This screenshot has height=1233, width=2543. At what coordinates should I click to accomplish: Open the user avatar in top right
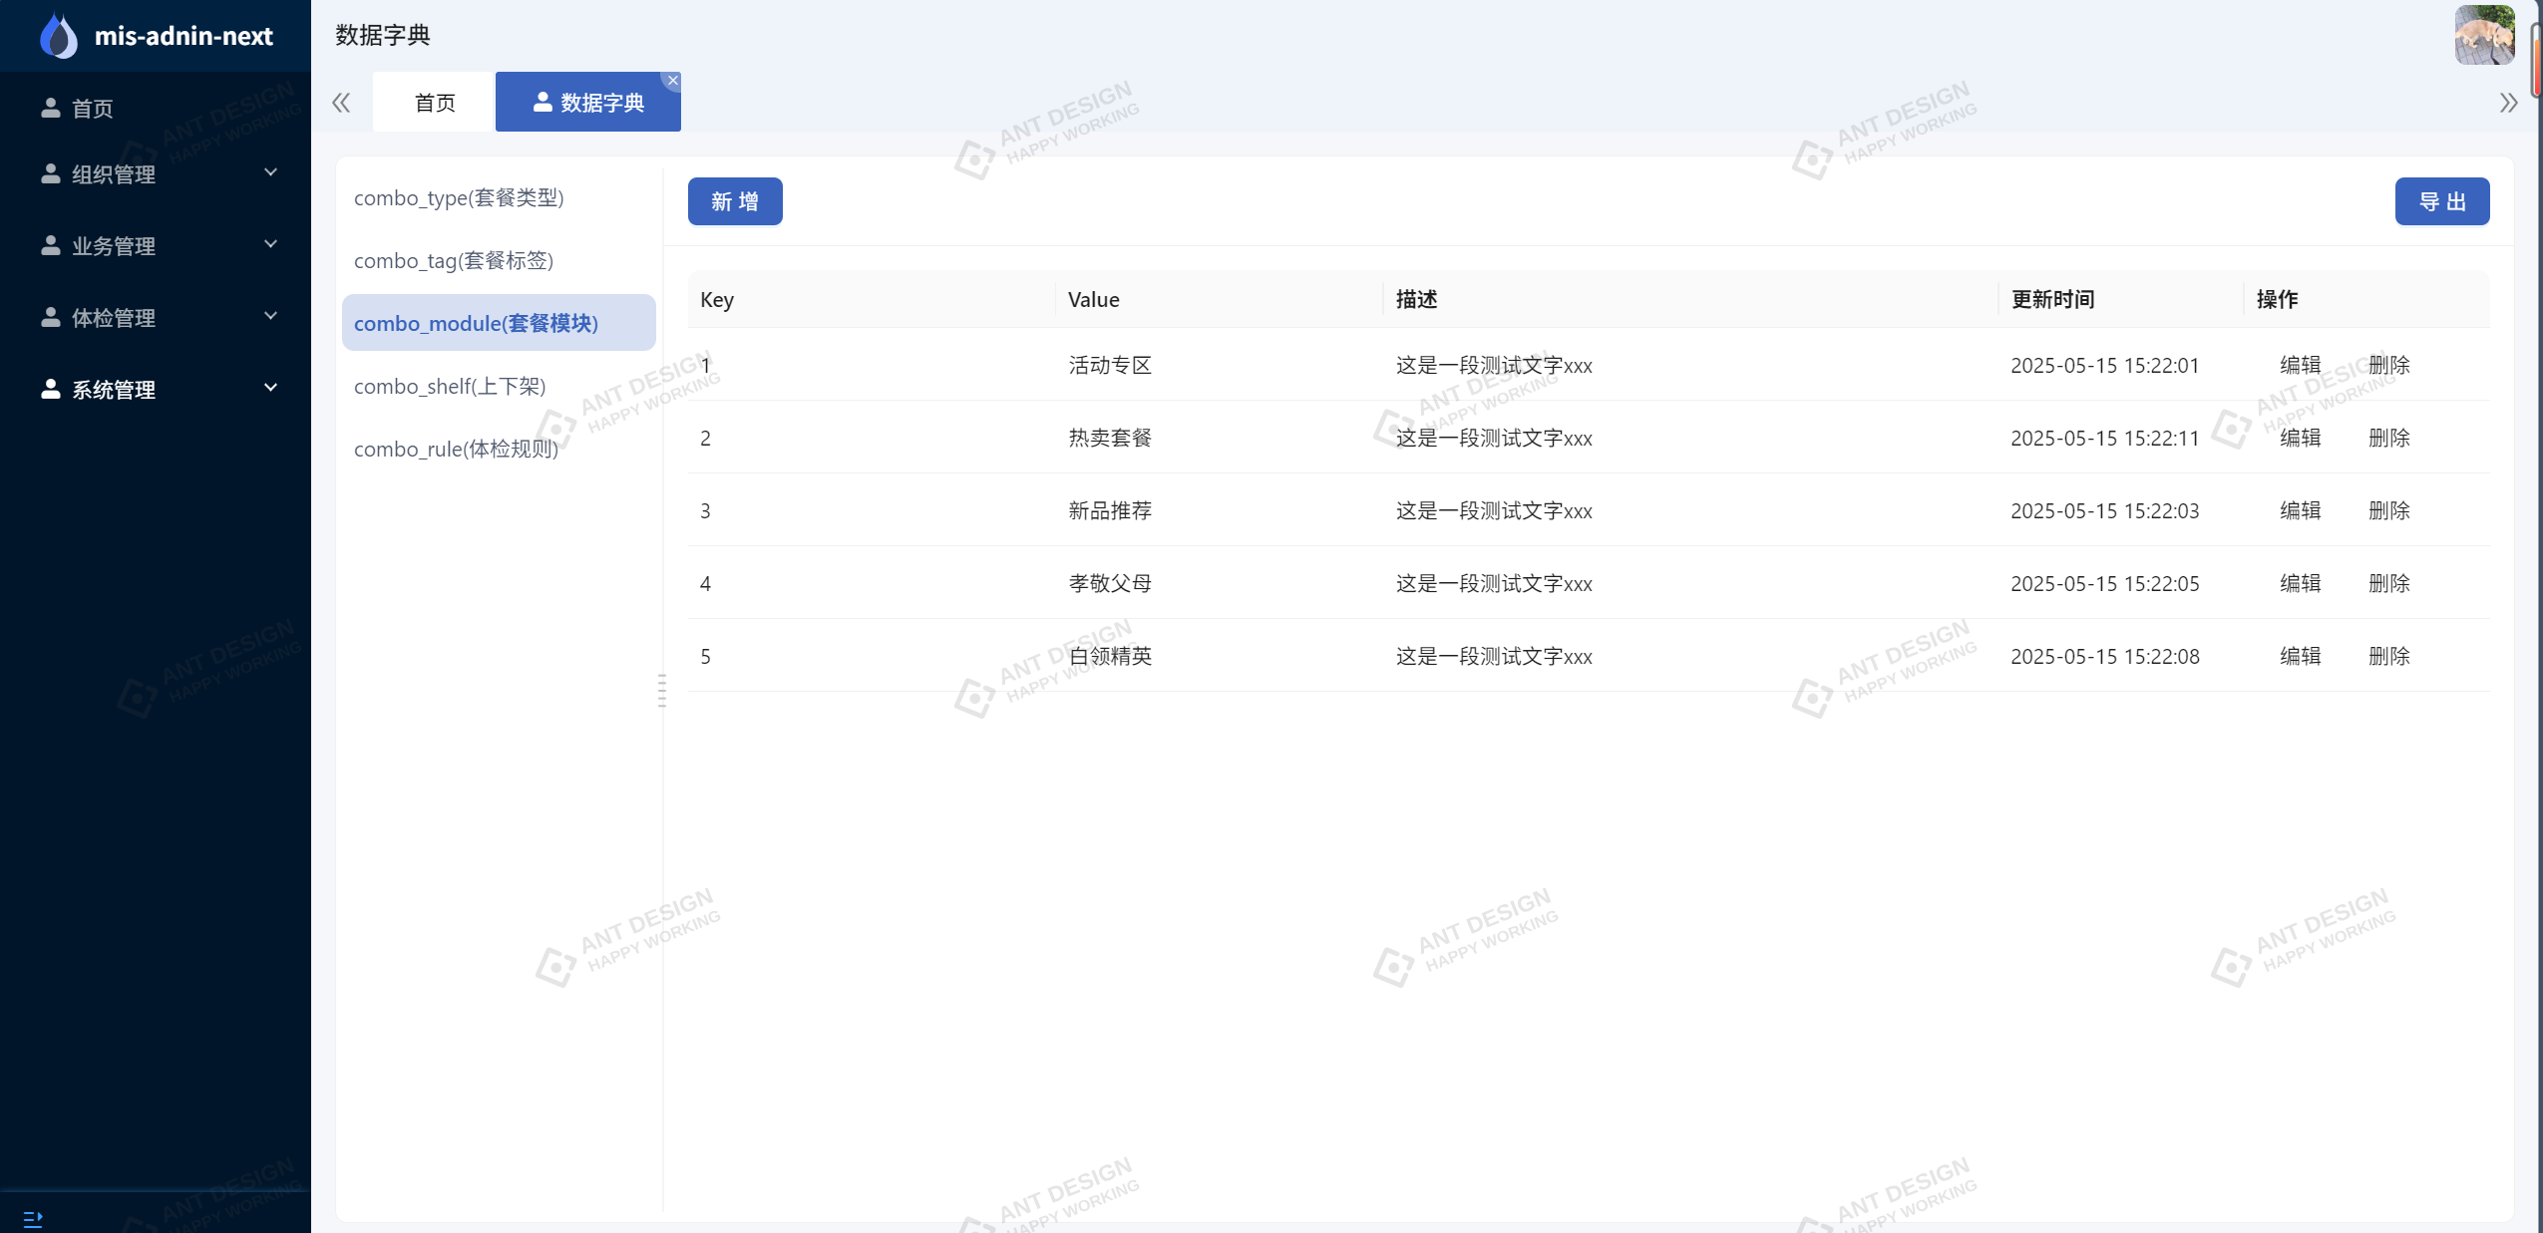pyautogui.click(x=2483, y=35)
